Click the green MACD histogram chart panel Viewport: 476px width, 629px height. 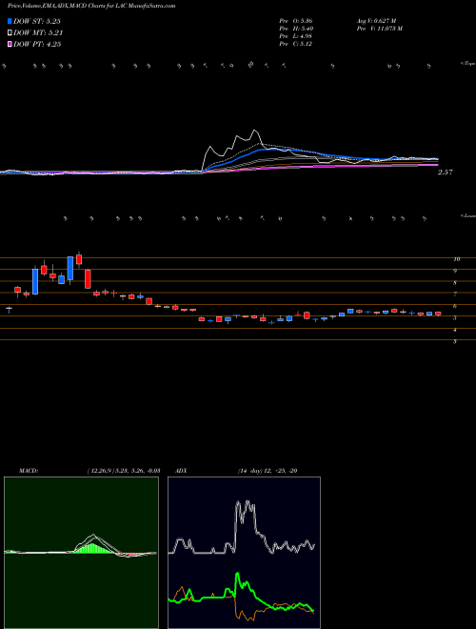(x=81, y=553)
